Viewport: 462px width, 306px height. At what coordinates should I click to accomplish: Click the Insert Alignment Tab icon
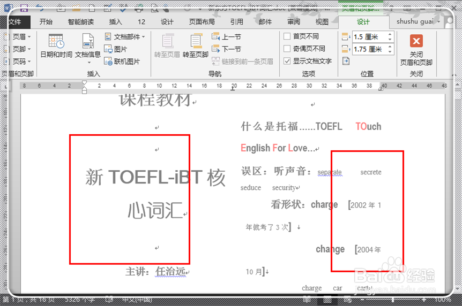click(x=346, y=61)
